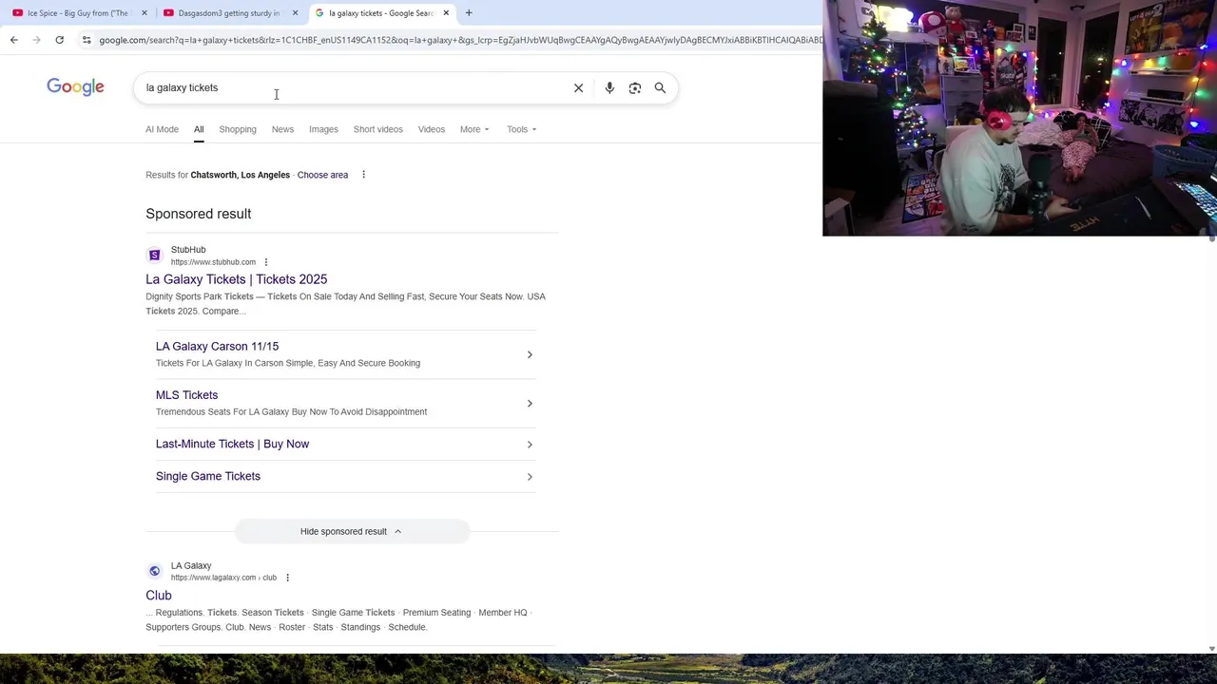Open Google Lens image search icon
This screenshot has height=684, width=1217.
pos(635,87)
